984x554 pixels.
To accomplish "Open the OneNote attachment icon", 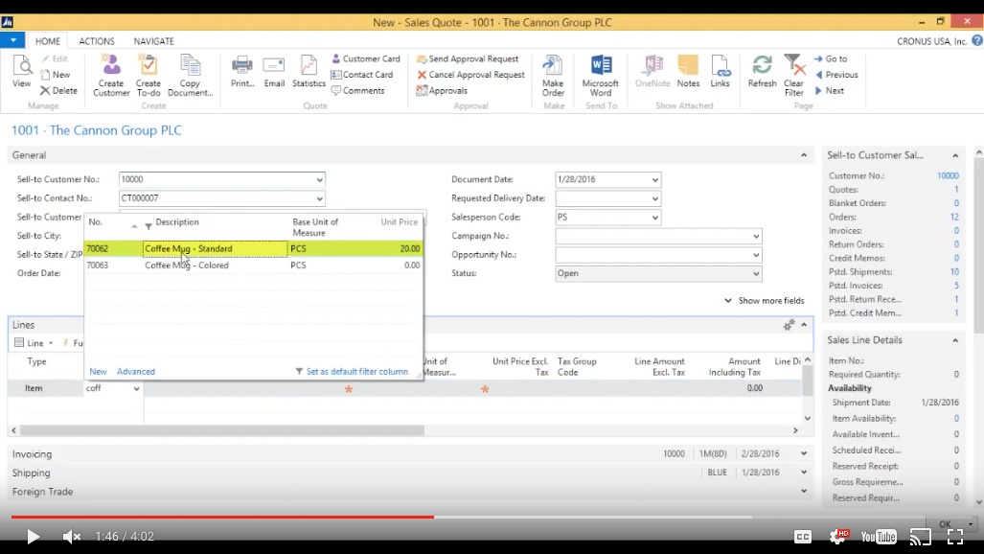I will point(652,71).
